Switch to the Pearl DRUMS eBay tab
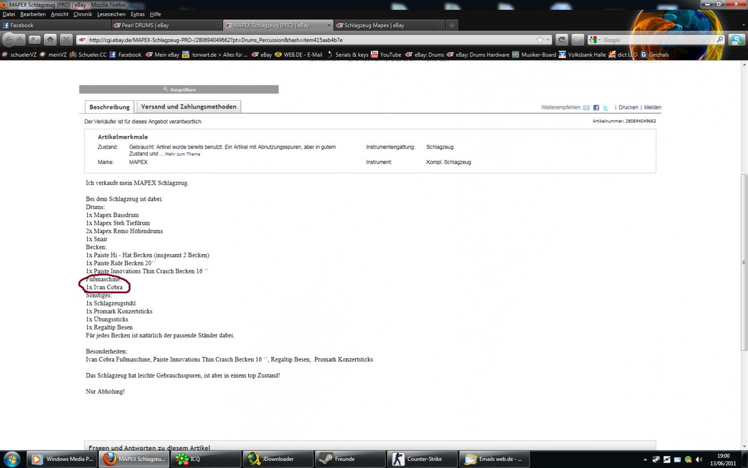Image resolution: width=748 pixels, height=468 pixels. coord(167,25)
